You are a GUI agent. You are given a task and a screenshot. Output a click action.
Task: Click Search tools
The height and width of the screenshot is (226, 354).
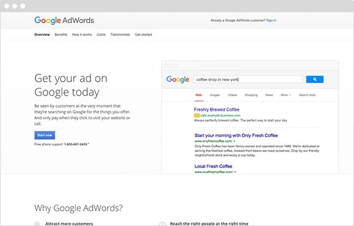(x=307, y=95)
